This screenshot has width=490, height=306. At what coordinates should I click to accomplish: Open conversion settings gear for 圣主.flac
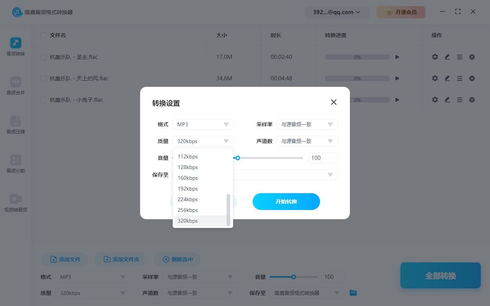[435, 57]
